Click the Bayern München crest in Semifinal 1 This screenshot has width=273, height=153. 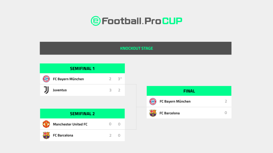(x=46, y=79)
